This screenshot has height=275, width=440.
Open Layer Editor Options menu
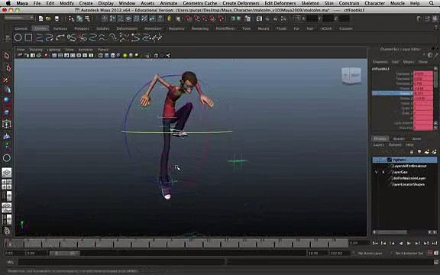coord(394,145)
